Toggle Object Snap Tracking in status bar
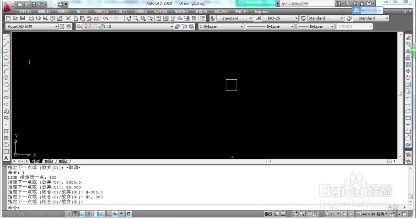Viewport: 416px width, 218px height. 102,214
